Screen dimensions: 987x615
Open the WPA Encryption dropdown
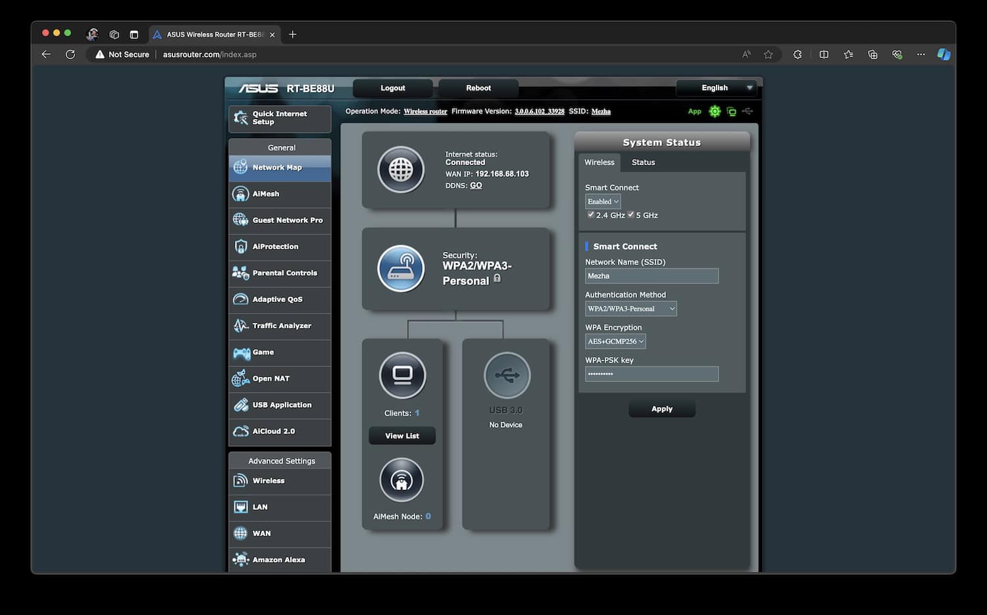(616, 341)
